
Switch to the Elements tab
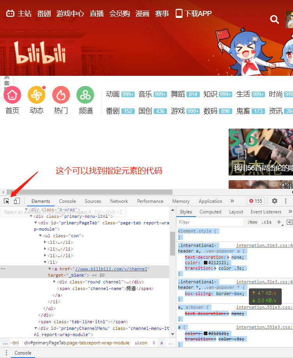pyautogui.click(x=41, y=201)
